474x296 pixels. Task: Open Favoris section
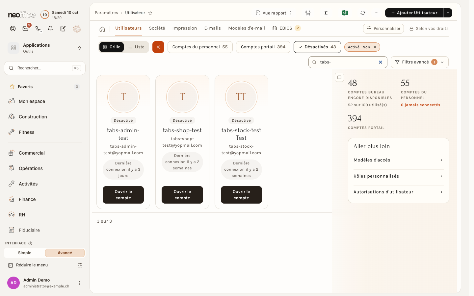tap(45, 87)
